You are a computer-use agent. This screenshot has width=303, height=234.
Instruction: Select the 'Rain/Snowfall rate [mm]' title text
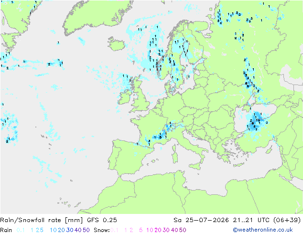[x=42, y=220]
